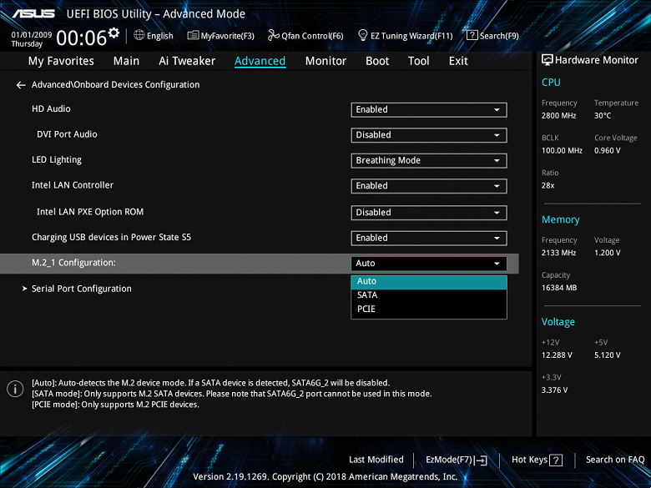Click the Hot Keys question mark icon

click(x=556, y=460)
